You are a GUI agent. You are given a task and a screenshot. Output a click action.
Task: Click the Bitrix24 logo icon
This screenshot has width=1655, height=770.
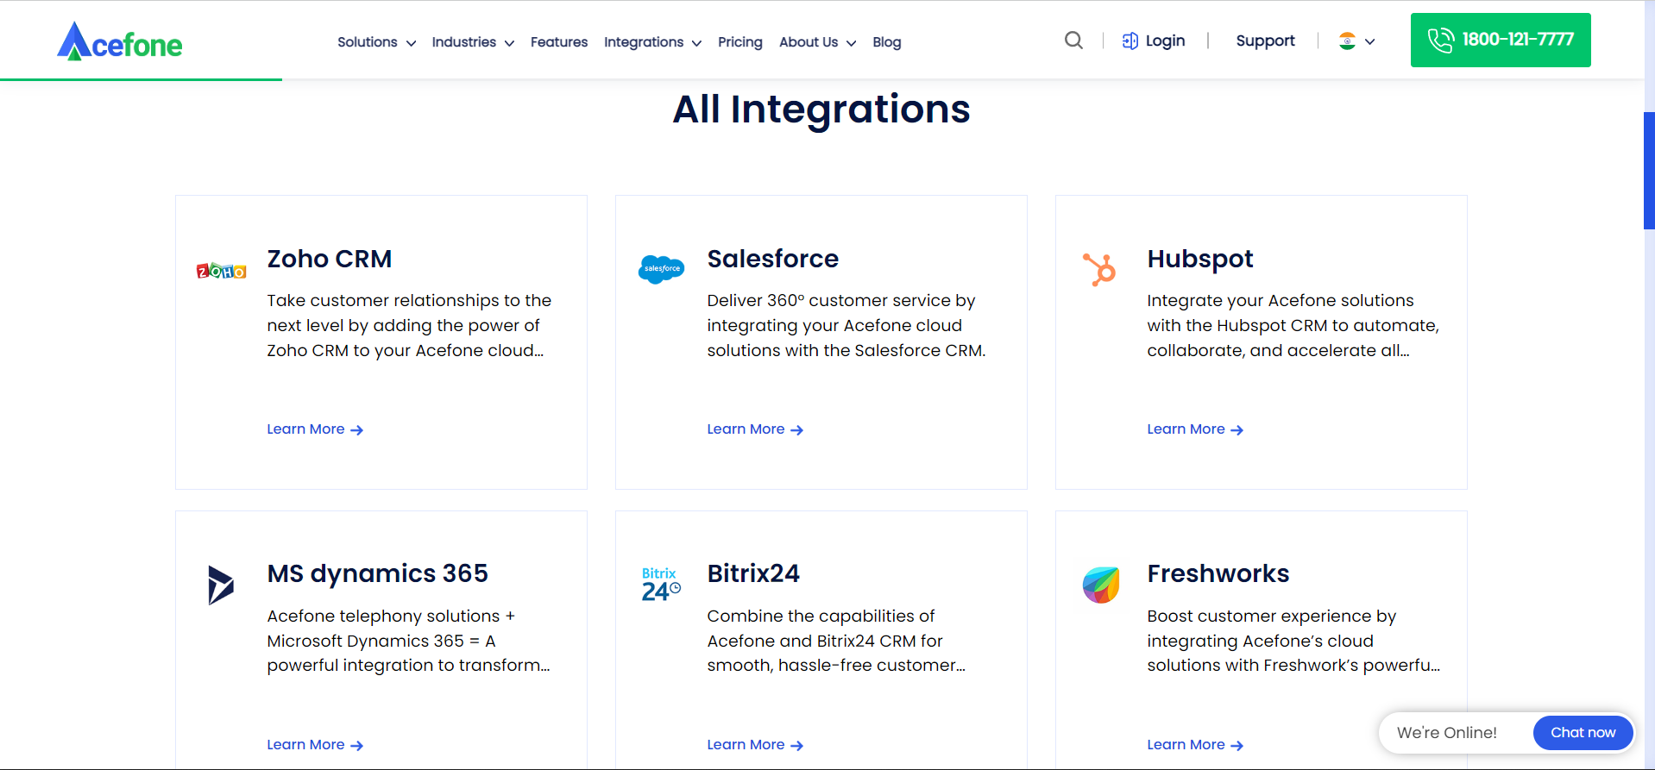tap(661, 585)
